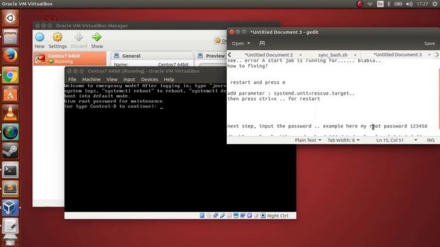Viewport: 440px width, 247px height.
Task: Launch Steam from the dock
Action: click(10, 151)
